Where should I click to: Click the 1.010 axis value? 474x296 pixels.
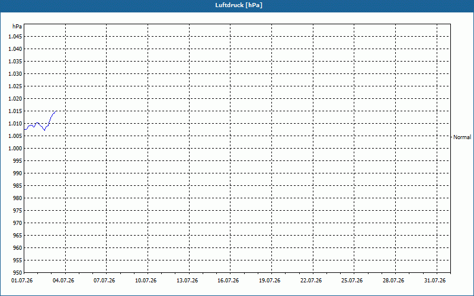point(15,124)
